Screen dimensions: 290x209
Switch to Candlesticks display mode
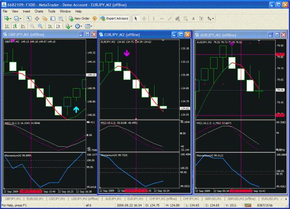pyautogui.click(x=15, y=26)
